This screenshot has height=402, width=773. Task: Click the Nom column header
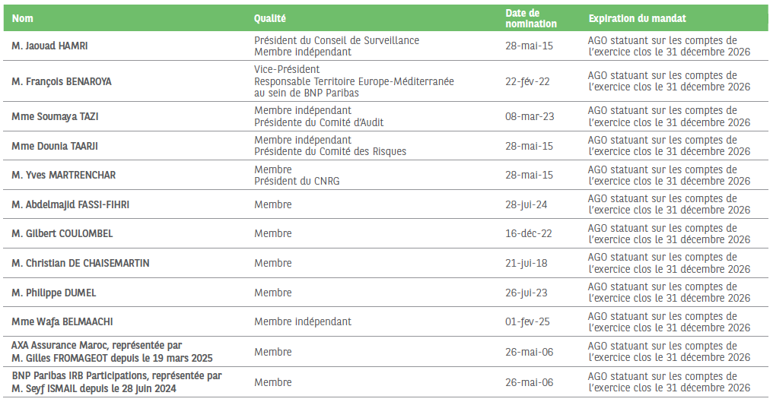[23, 18]
